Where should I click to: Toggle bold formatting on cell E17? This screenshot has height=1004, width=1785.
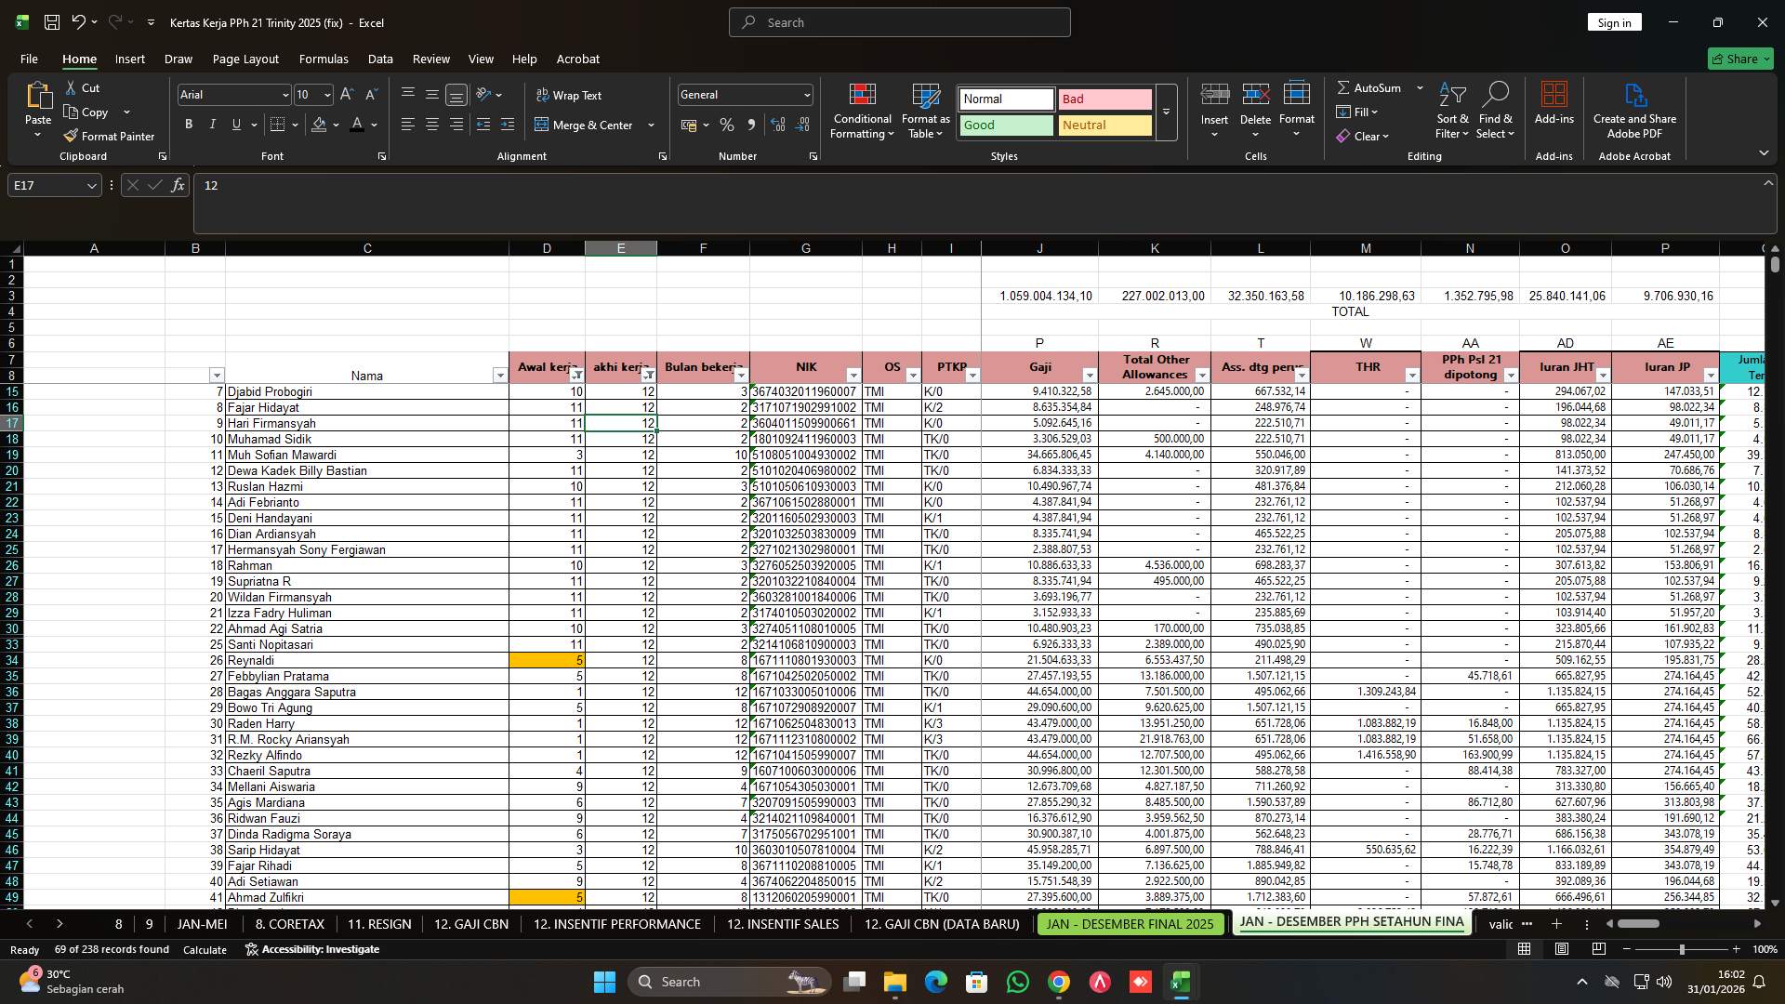point(189,124)
